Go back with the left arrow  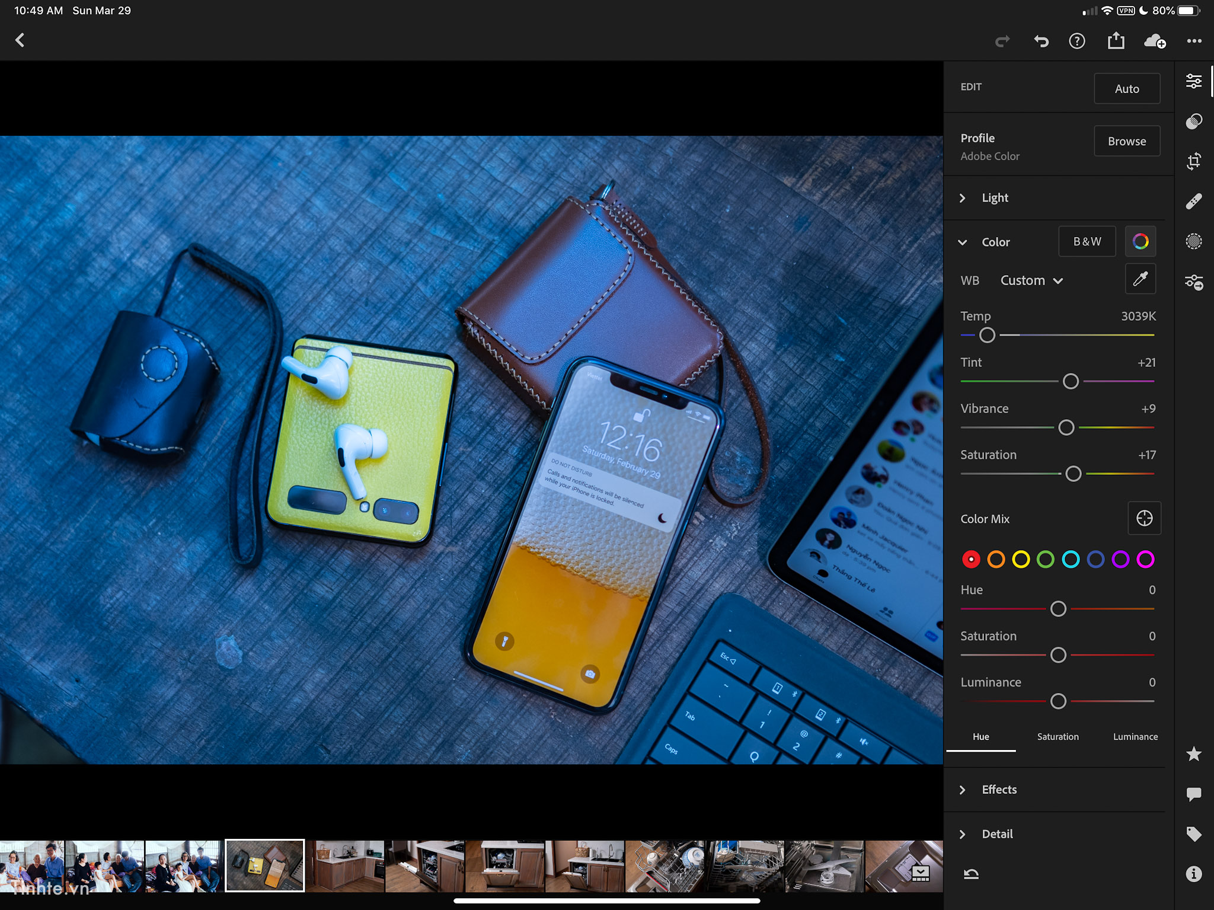pos(20,40)
